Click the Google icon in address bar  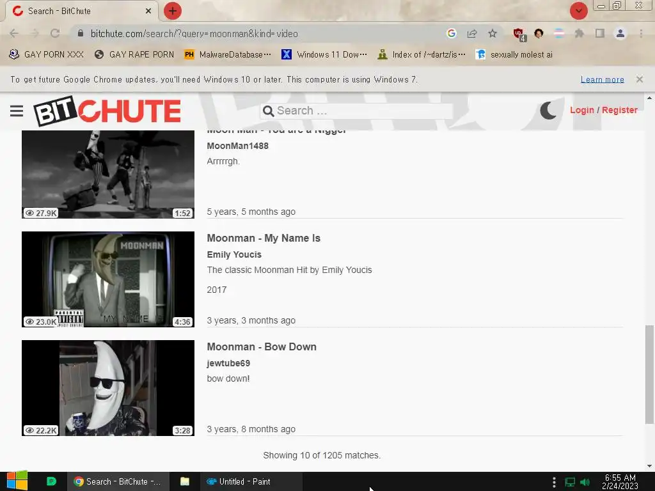coord(451,33)
